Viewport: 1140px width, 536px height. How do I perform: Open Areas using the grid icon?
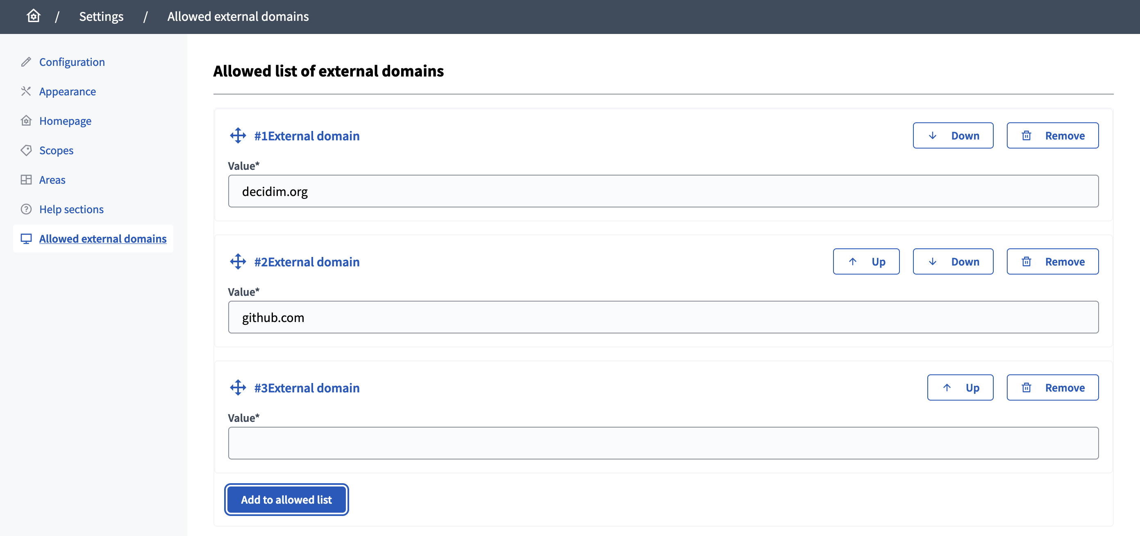26,179
